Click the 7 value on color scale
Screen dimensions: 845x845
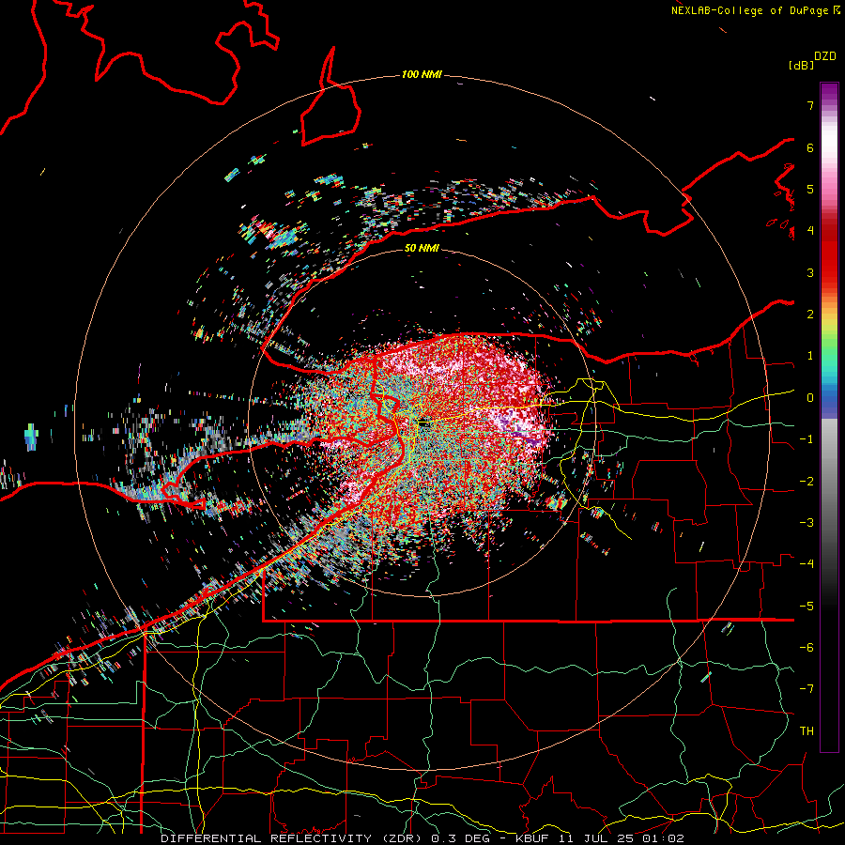(810, 105)
